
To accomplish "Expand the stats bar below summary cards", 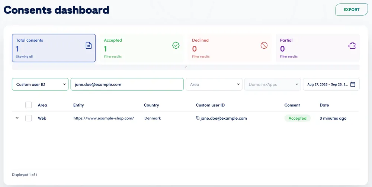I will coord(186,67).
